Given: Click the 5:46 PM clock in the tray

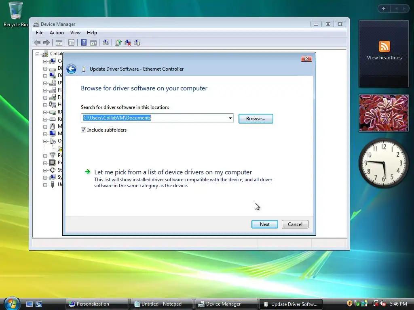Looking at the screenshot, I should point(398,304).
